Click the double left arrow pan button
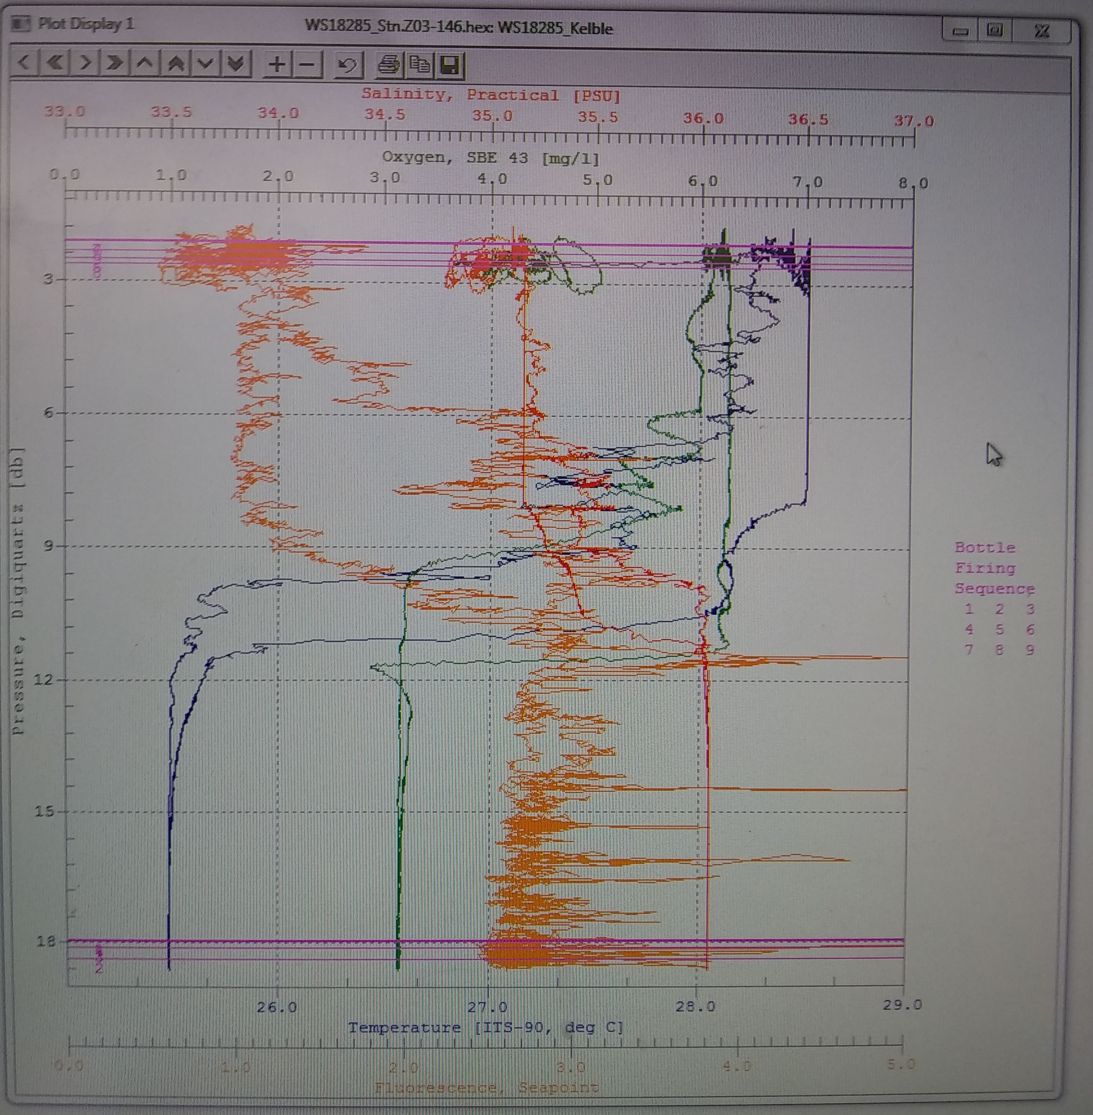1093x1115 pixels. click(x=55, y=62)
